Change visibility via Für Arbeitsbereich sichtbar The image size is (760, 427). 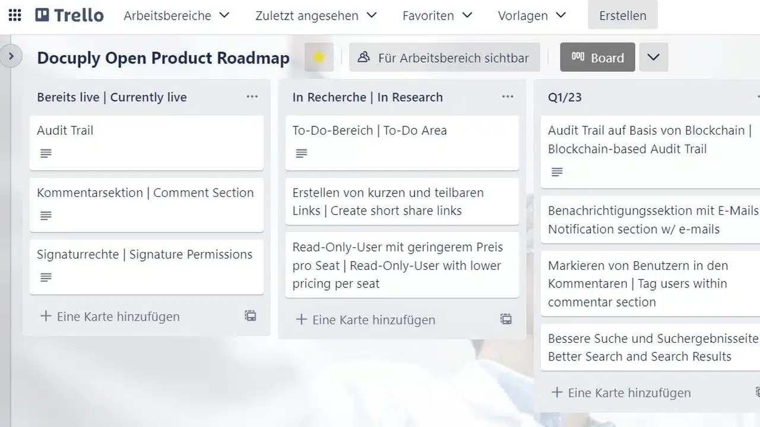[x=444, y=58]
